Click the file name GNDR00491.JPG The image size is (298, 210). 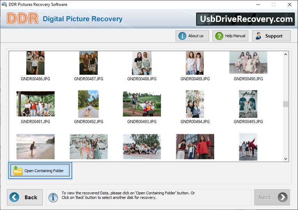(35, 122)
